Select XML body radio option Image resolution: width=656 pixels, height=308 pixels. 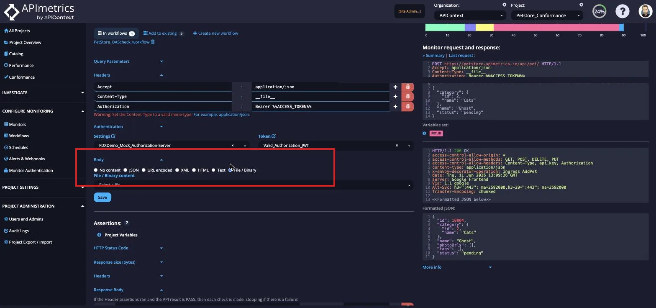pos(177,170)
